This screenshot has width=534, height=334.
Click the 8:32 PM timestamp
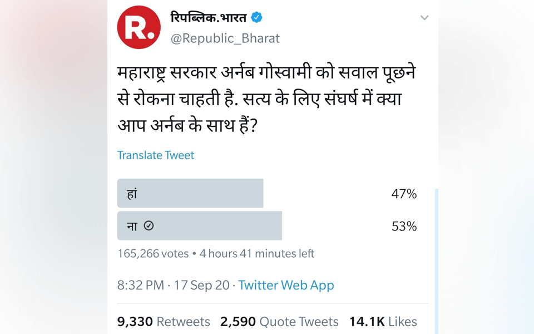coord(141,285)
